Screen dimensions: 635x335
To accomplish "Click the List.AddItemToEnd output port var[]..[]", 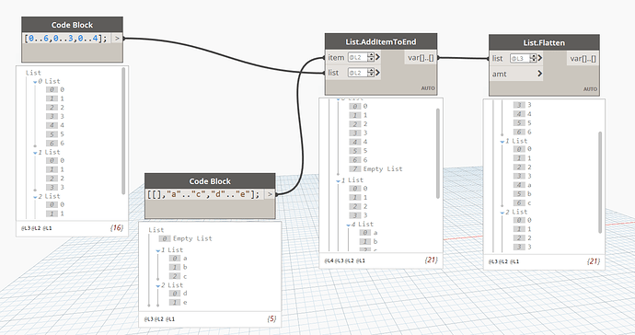I will pyautogui.click(x=421, y=58).
